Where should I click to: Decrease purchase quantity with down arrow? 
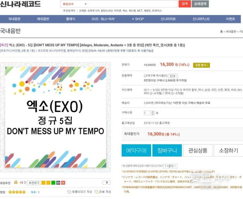(x=153, y=114)
